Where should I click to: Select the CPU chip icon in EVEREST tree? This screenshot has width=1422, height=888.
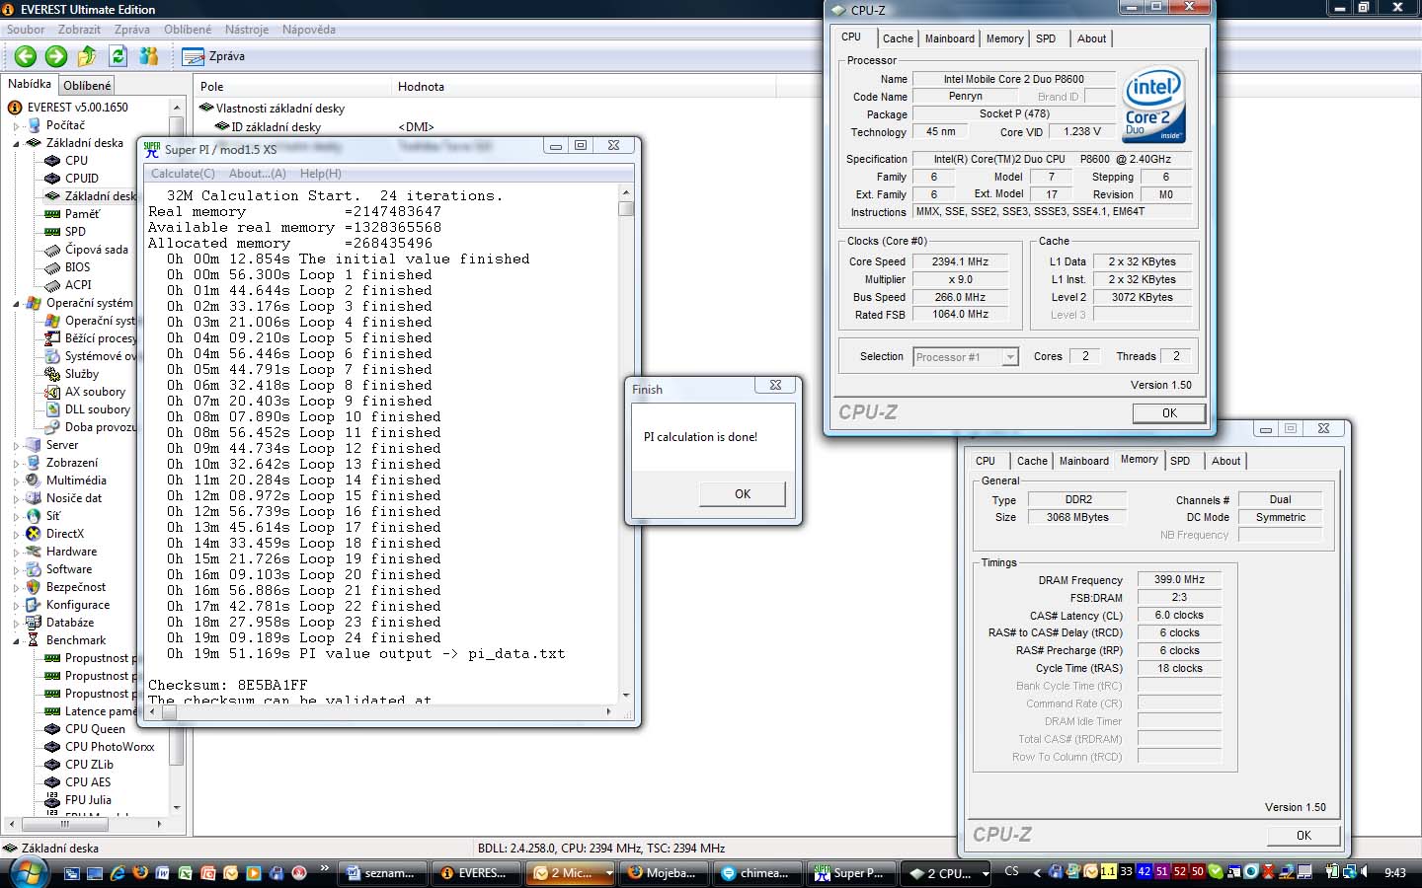(x=53, y=161)
